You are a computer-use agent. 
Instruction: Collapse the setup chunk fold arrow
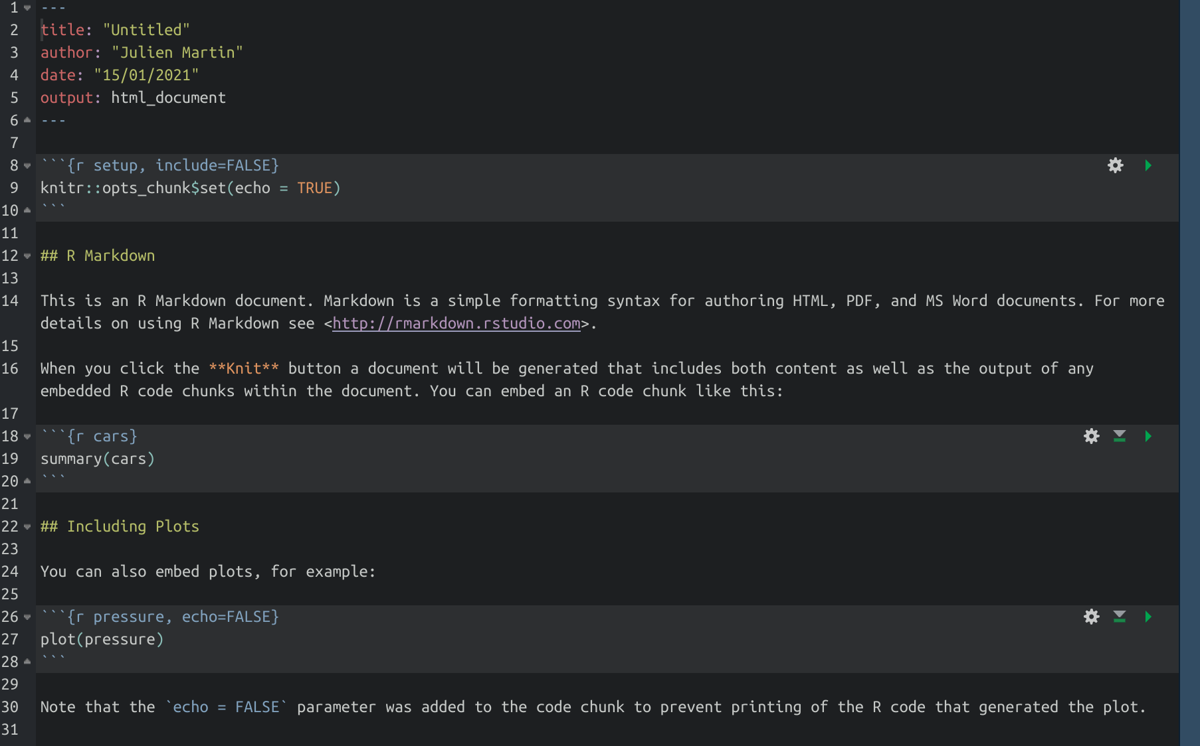point(27,166)
